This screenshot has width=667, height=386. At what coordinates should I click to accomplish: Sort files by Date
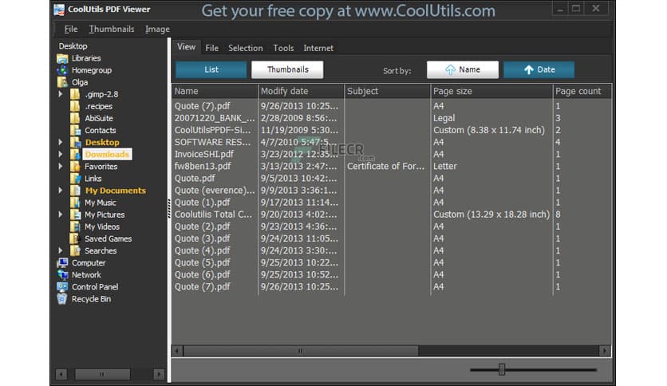click(539, 69)
